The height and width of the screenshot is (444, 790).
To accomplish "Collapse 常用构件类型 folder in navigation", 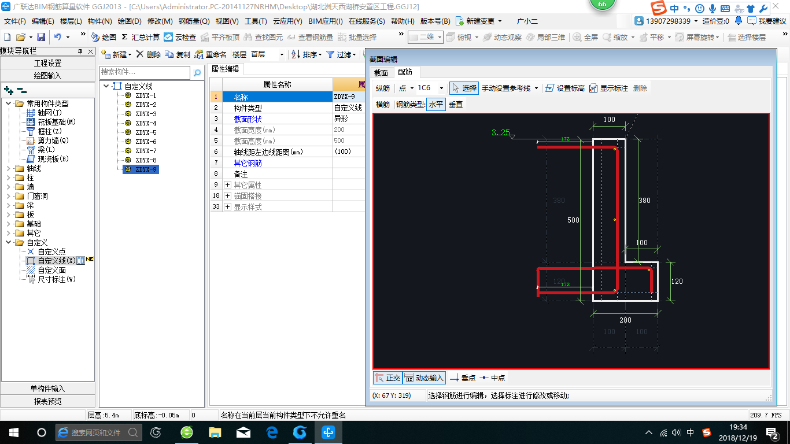I will tap(8, 103).
